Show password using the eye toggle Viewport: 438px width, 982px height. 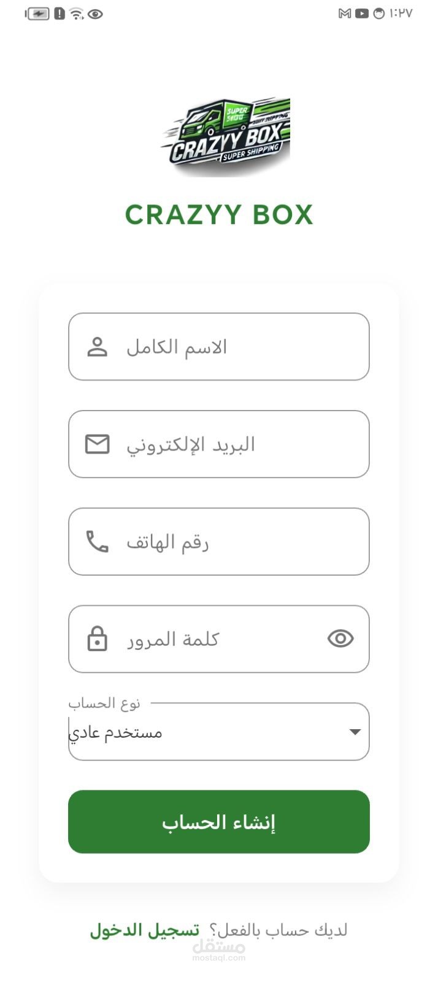click(x=340, y=639)
